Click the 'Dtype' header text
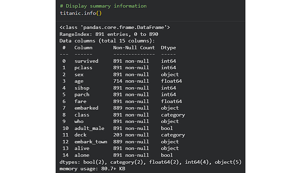The width and height of the screenshot is (301, 173). click(x=168, y=48)
